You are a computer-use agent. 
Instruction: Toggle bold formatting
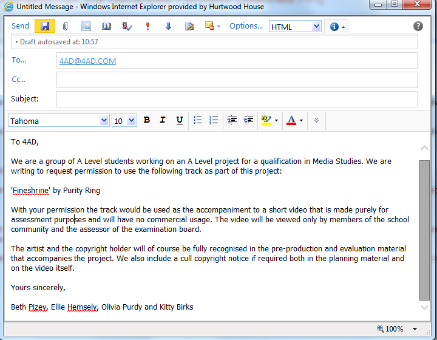147,120
